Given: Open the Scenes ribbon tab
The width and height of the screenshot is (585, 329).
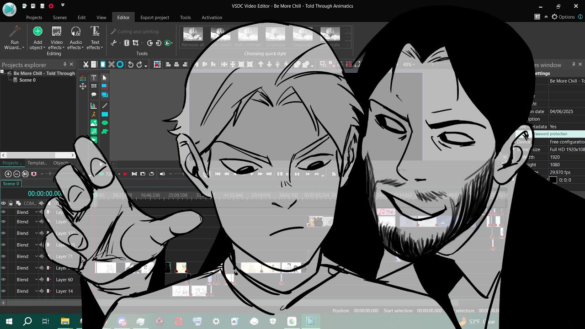Looking at the screenshot, I should click(60, 17).
